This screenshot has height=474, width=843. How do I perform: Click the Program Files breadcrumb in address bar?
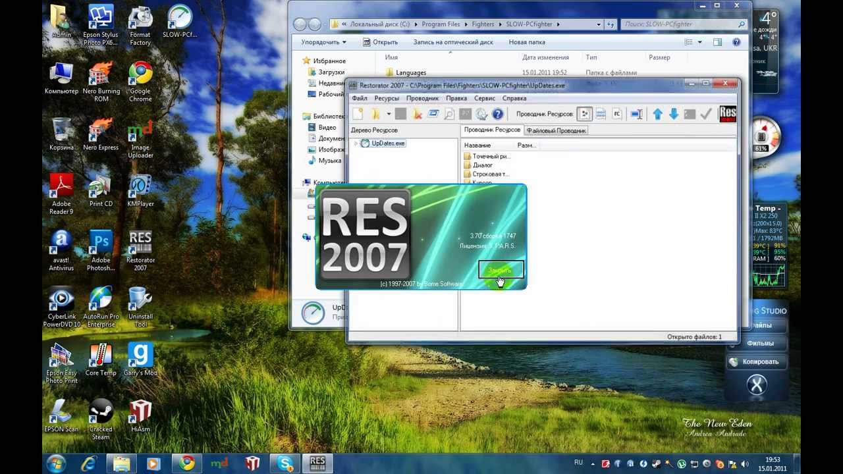(441, 24)
